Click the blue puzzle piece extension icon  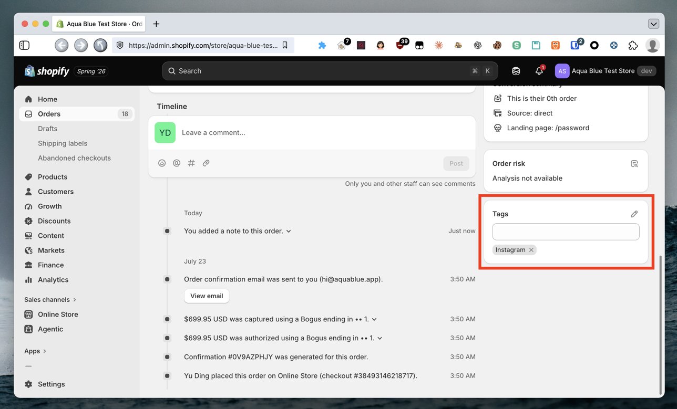tap(322, 46)
